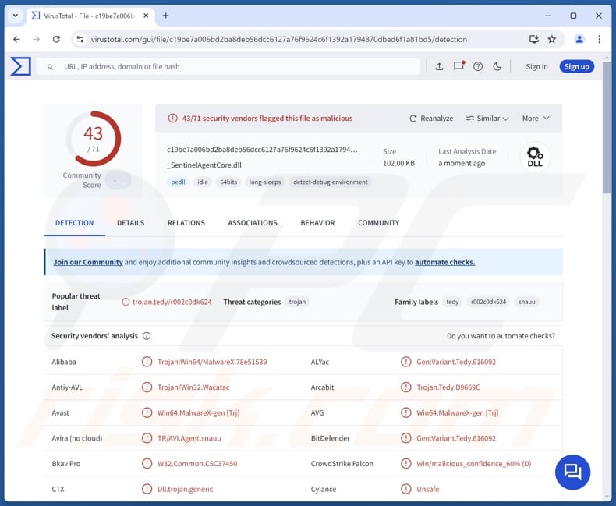The height and width of the screenshot is (506, 616).
Task: Click the info icon beside Security vendors' analysis
Action: click(x=147, y=336)
